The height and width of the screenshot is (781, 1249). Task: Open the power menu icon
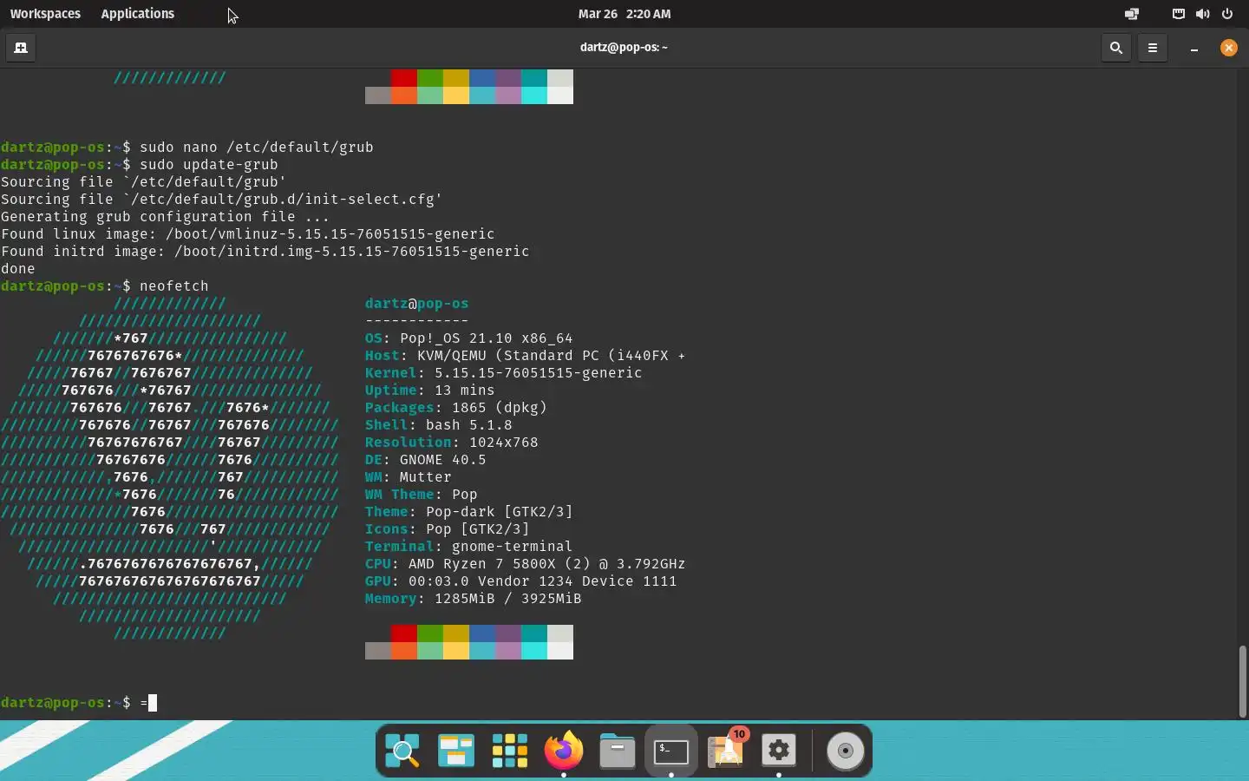click(1226, 14)
